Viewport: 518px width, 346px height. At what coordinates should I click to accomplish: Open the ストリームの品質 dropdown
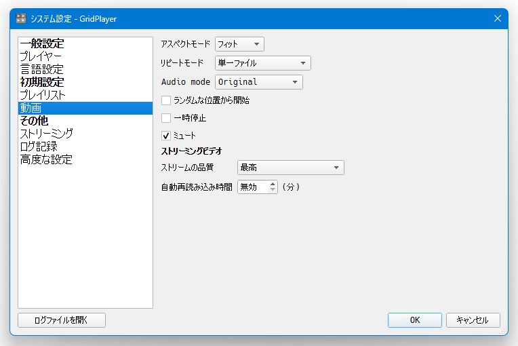click(291, 168)
